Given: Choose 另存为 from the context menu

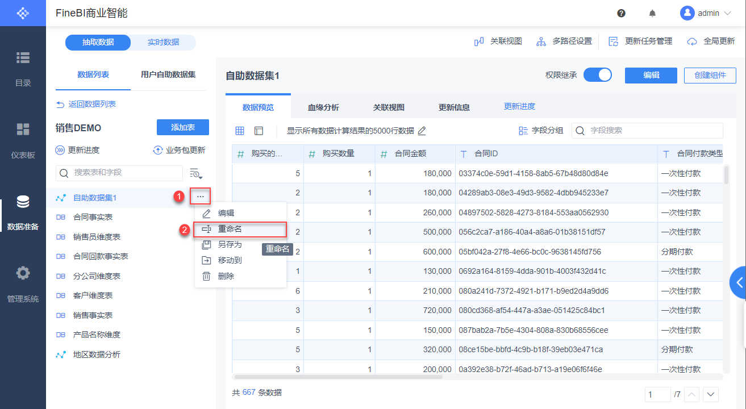Looking at the screenshot, I should [x=240, y=244].
